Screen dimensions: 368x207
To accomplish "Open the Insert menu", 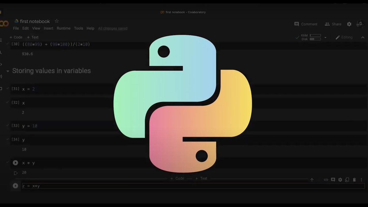I will pyautogui.click(x=48, y=28).
